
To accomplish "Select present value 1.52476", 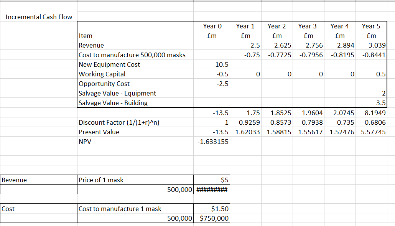I will [x=340, y=132].
